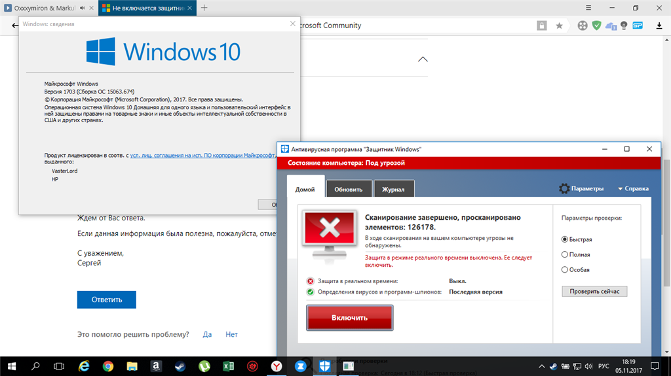Image resolution: width=671 pixels, height=376 pixels.
Task: Click the network tray icon
Action: click(x=577, y=366)
